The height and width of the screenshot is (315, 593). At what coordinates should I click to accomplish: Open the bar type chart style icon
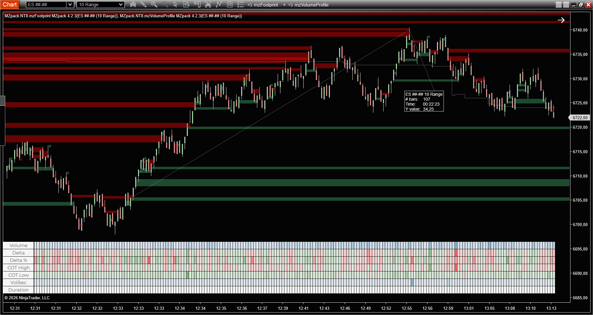tap(133, 5)
